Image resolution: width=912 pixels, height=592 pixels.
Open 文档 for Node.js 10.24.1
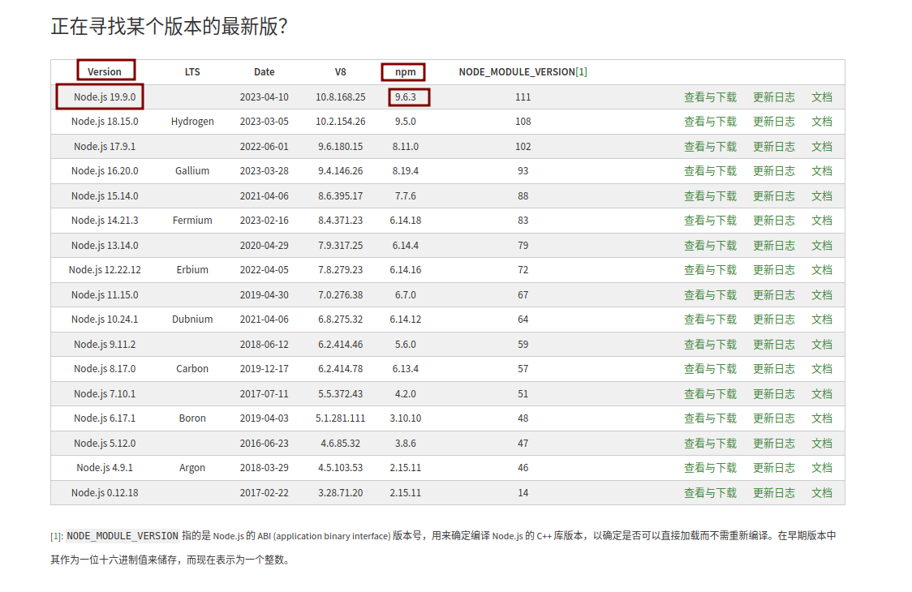tap(822, 320)
